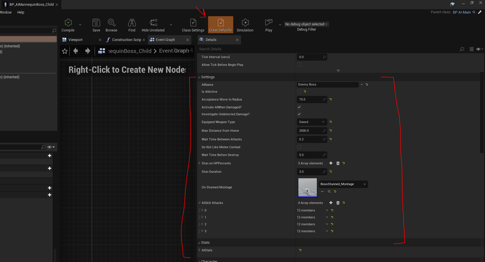Switch to the Viewport tab

76,40
